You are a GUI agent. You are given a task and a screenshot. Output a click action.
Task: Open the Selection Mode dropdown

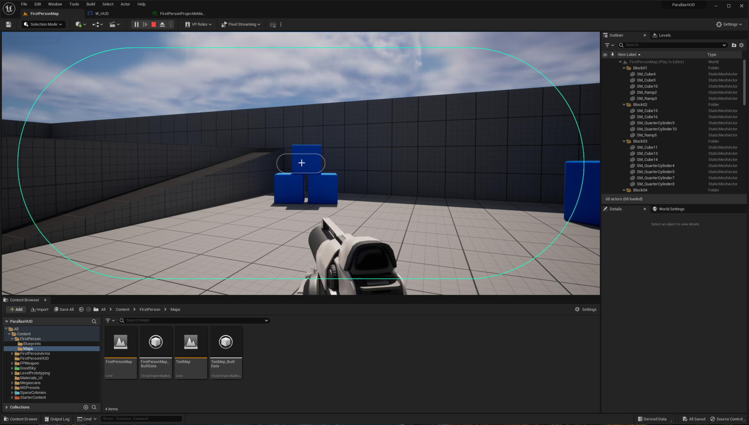click(43, 24)
